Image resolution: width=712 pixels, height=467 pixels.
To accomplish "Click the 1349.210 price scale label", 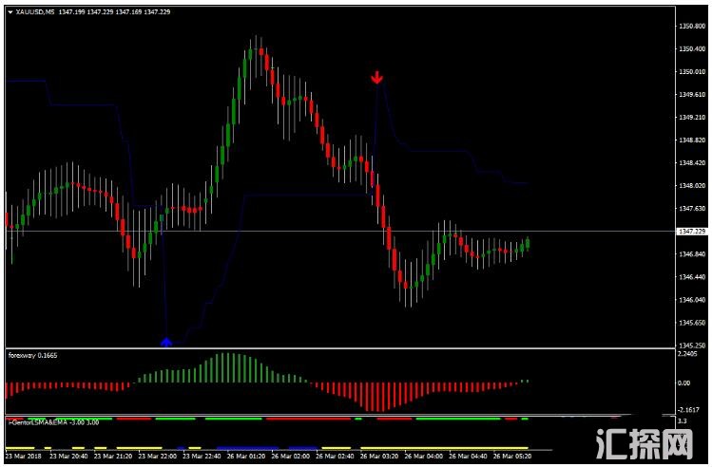I will (x=692, y=117).
